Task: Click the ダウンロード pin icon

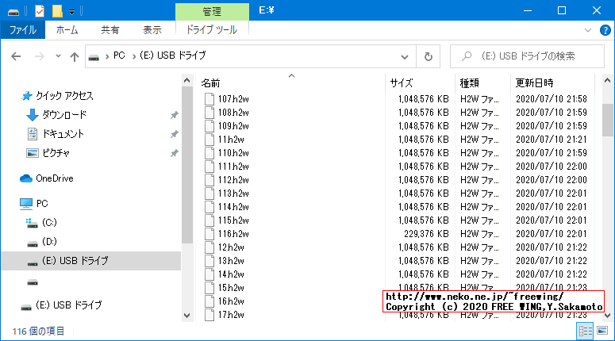Action: tap(174, 115)
